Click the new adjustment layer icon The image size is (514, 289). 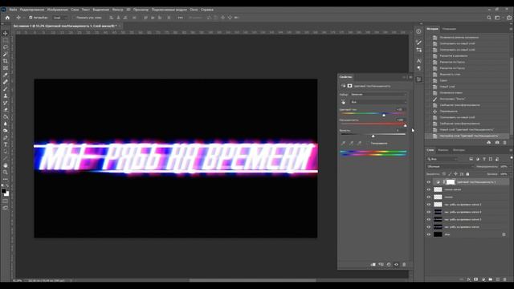point(483,279)
